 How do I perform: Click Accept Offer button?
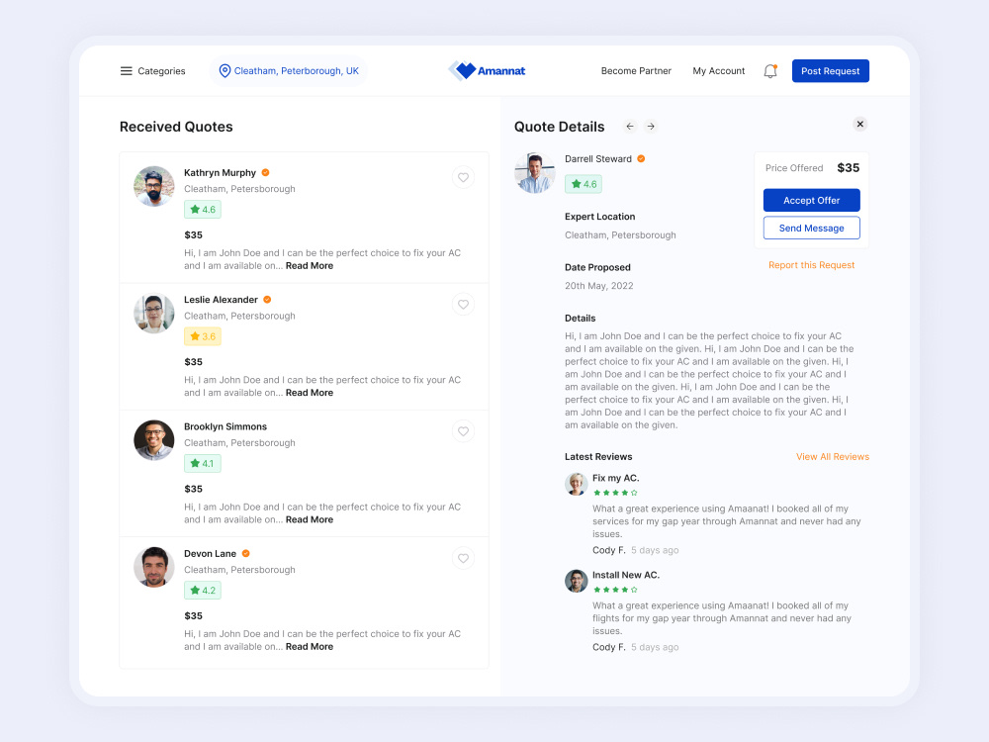[x=811, y=200]
